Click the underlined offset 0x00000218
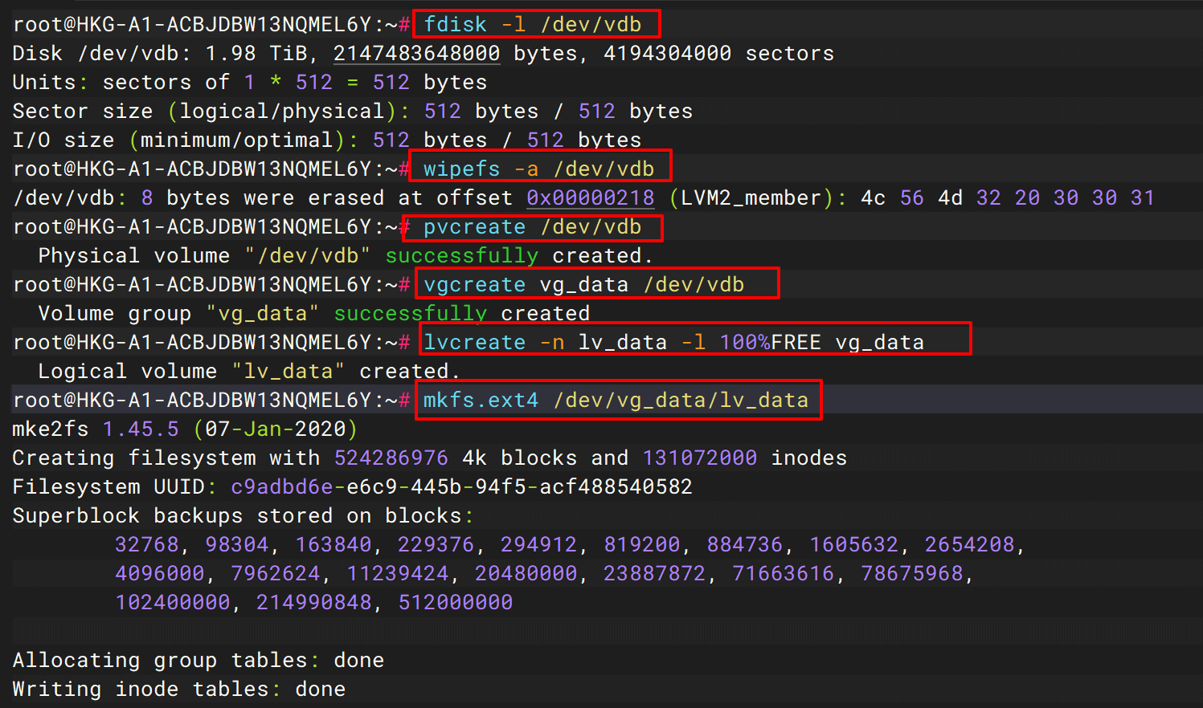Image resolution: width=1203 pixels, height=708 pixels. tap(590, 198)
